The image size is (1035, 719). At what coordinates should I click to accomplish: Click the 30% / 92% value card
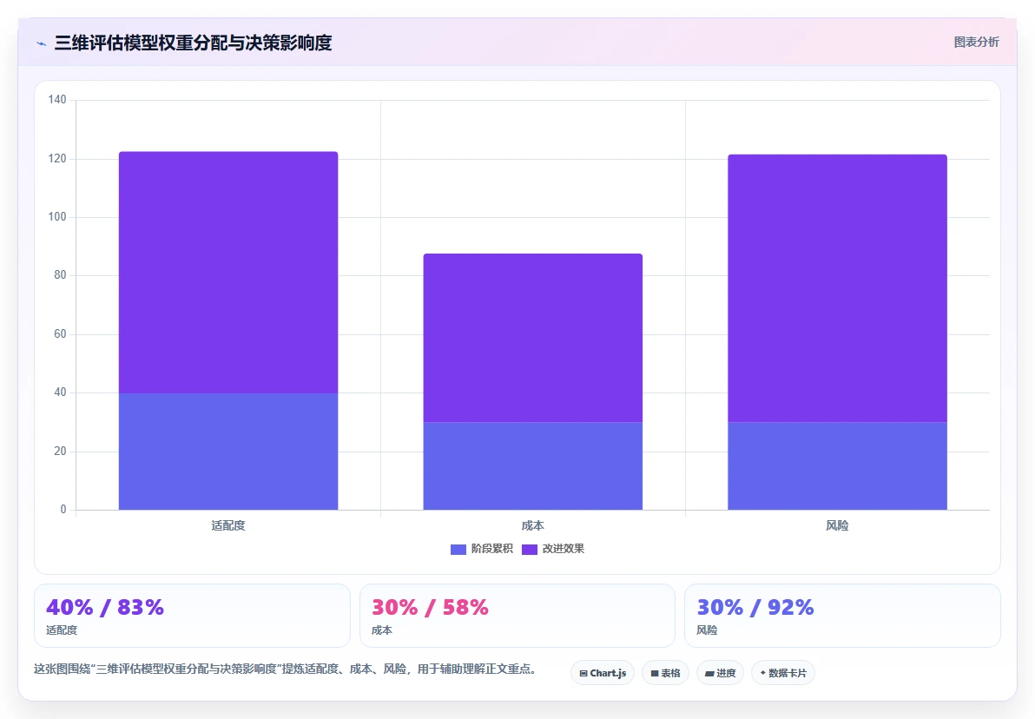coord(842,616)
